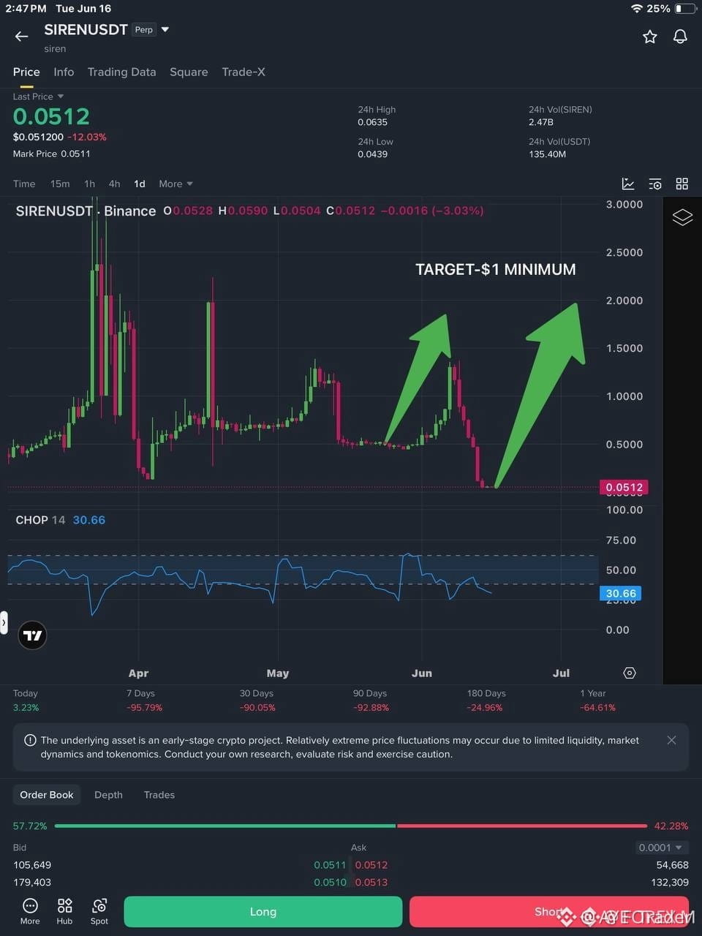The image size is (702, 936).
Task: Click the 0.0510 bid price
Action: (330, 883)
